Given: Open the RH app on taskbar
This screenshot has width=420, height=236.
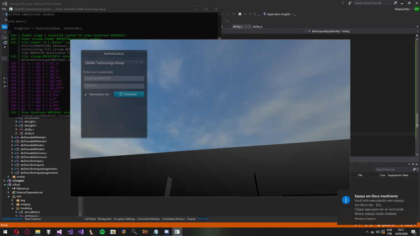Looking at the screenshot, I should pos(145,232).
